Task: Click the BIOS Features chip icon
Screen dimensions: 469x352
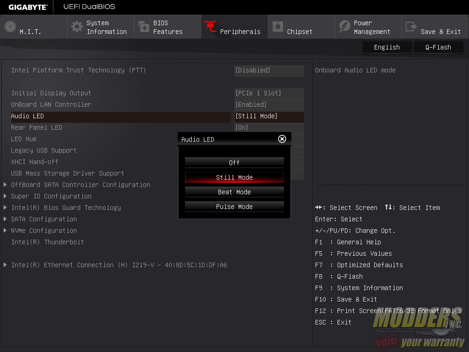Action: (x=144, y=27)
